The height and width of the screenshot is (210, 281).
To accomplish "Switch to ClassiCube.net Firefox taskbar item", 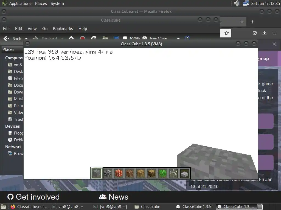I will tap(30, 207).
